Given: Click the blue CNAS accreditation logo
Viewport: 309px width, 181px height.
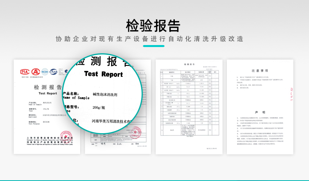Looking at the screenshot, I should pyautogui.click(x=54, y=72).
